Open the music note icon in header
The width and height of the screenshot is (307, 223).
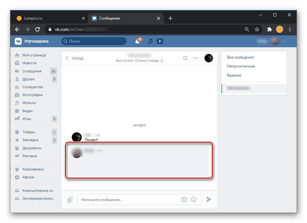pos(150,41)
